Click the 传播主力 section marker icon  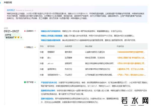point(25,47)
